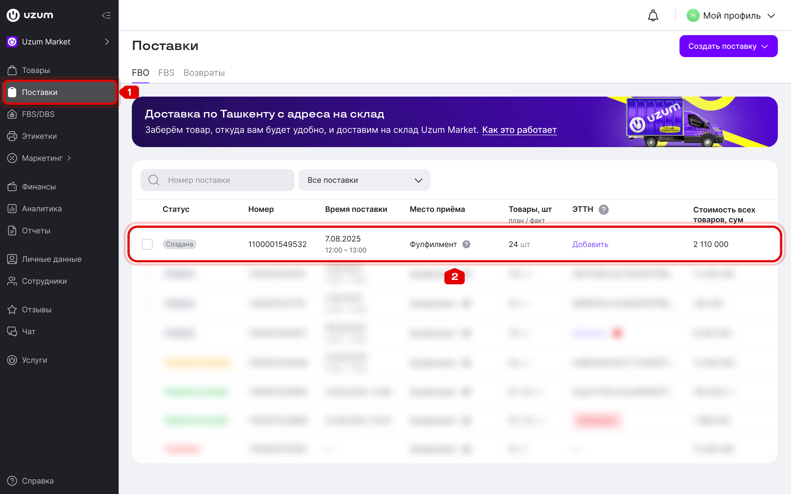Click the 24 шт quantity cell
This screenshot has height=494, width=791.
click(x=519, y=244)
